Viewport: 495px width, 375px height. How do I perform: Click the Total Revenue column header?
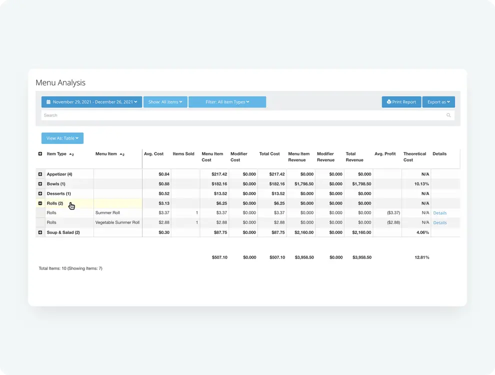(354, 157)
